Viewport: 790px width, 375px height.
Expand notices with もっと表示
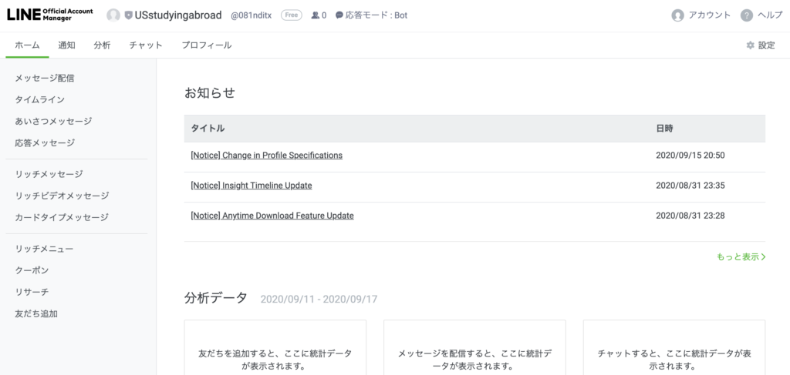pos(741,257)
